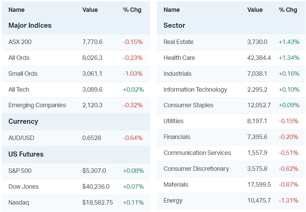Select the AUD/USD currency pair

tap(21, 138)
